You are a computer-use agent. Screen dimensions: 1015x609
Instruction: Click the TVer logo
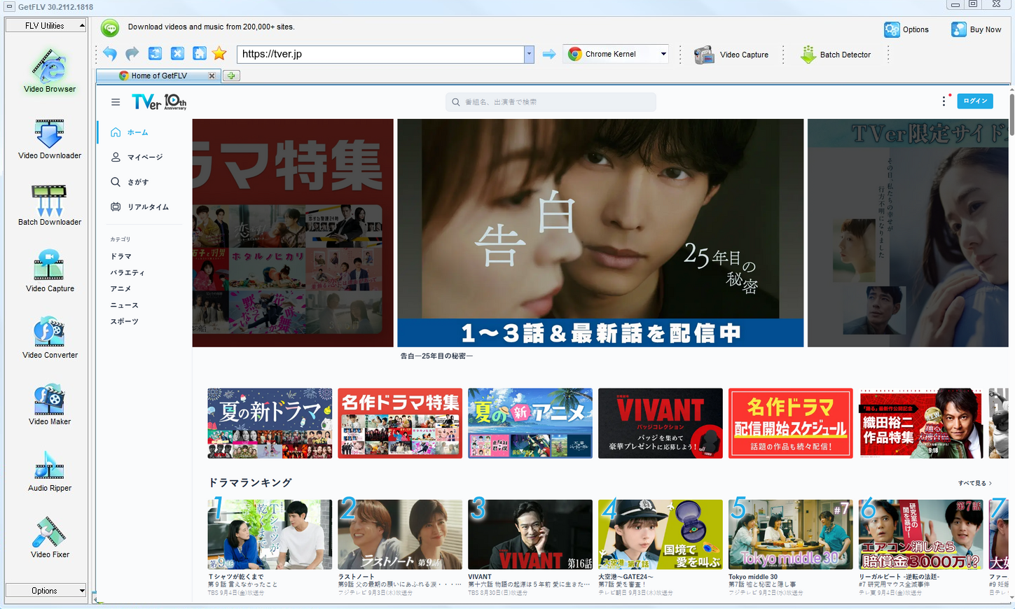[x=159, y=102]
